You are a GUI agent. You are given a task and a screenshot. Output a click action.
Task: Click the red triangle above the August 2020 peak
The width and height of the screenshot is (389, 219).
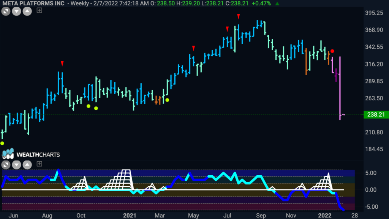(62, 63)
